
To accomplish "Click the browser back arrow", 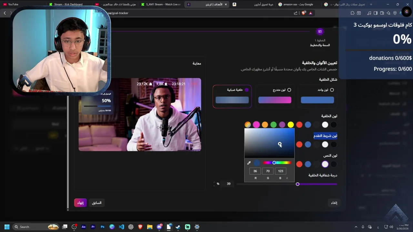I will coord(5,13).
